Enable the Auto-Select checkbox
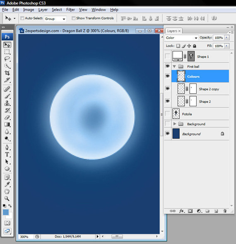 pos(22,18)
